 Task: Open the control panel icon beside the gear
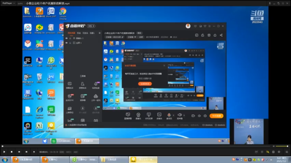pyautogui.click(x=273, y=152)
